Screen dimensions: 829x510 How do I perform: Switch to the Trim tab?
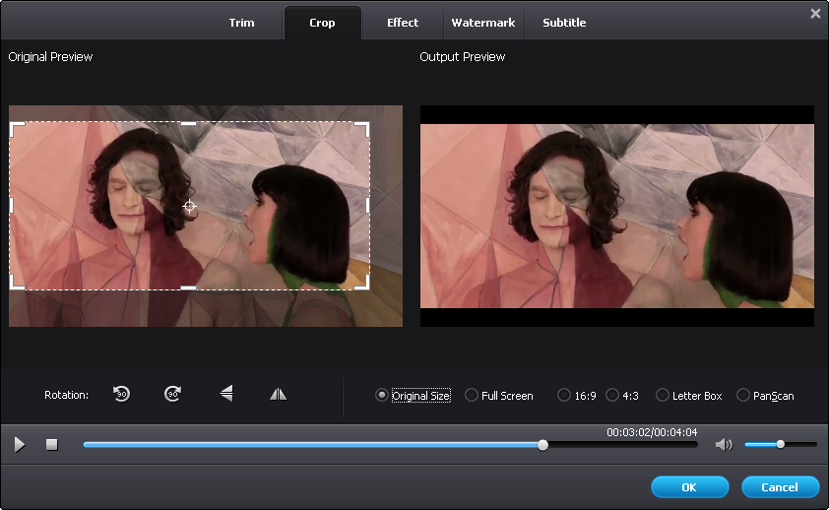pyautogui.click(x=241, y=23)
